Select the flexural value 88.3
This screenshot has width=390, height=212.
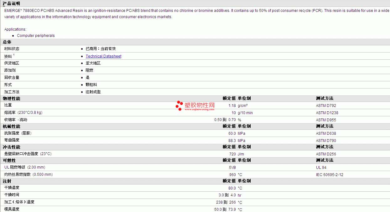tap(232, 141)
